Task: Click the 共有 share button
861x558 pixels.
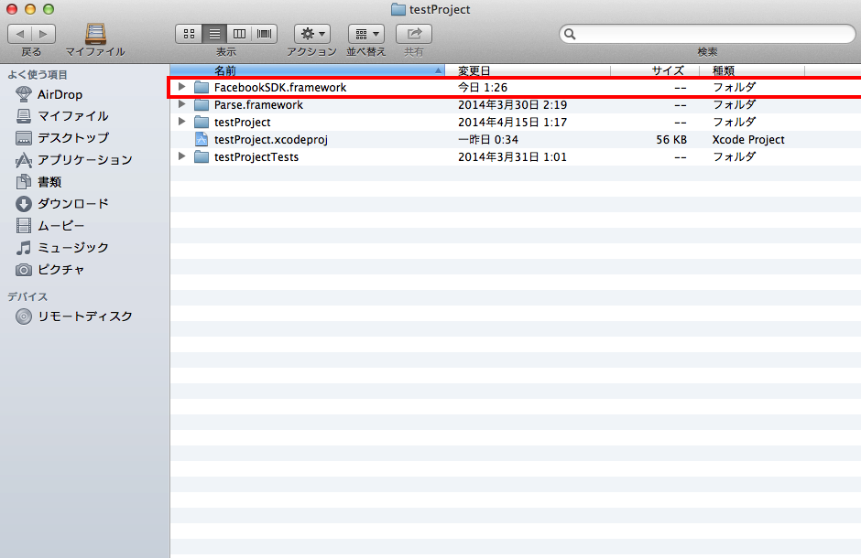Action: (414, 34)
